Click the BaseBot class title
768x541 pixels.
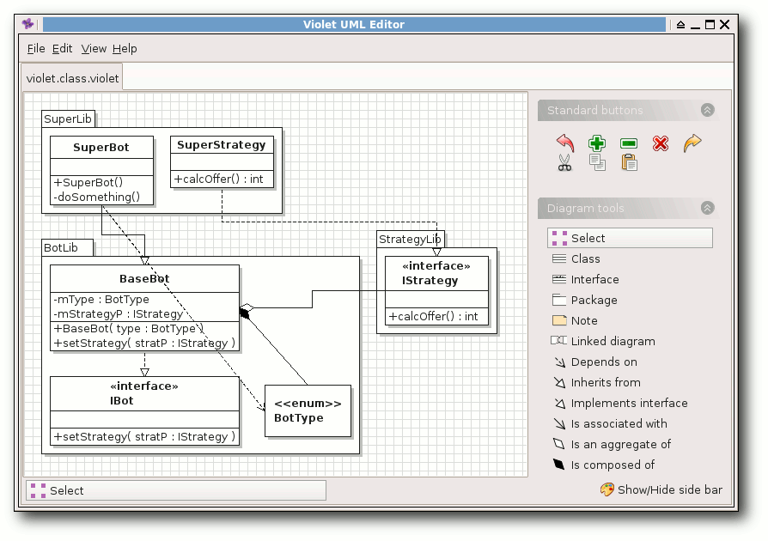[x=144, y=278]
